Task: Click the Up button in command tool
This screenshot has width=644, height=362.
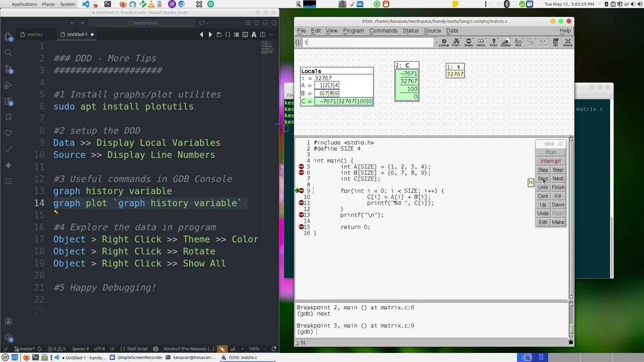Action: [543, 205]
